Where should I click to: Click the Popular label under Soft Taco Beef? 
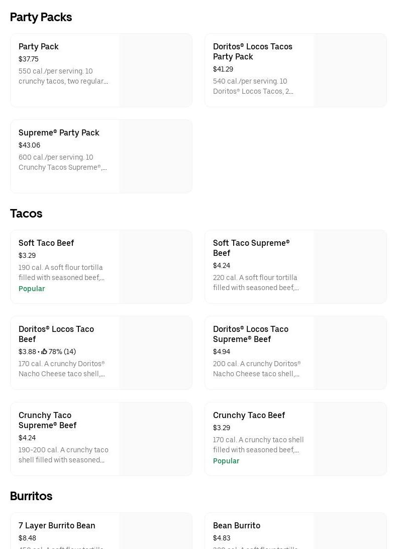(32, 289)
